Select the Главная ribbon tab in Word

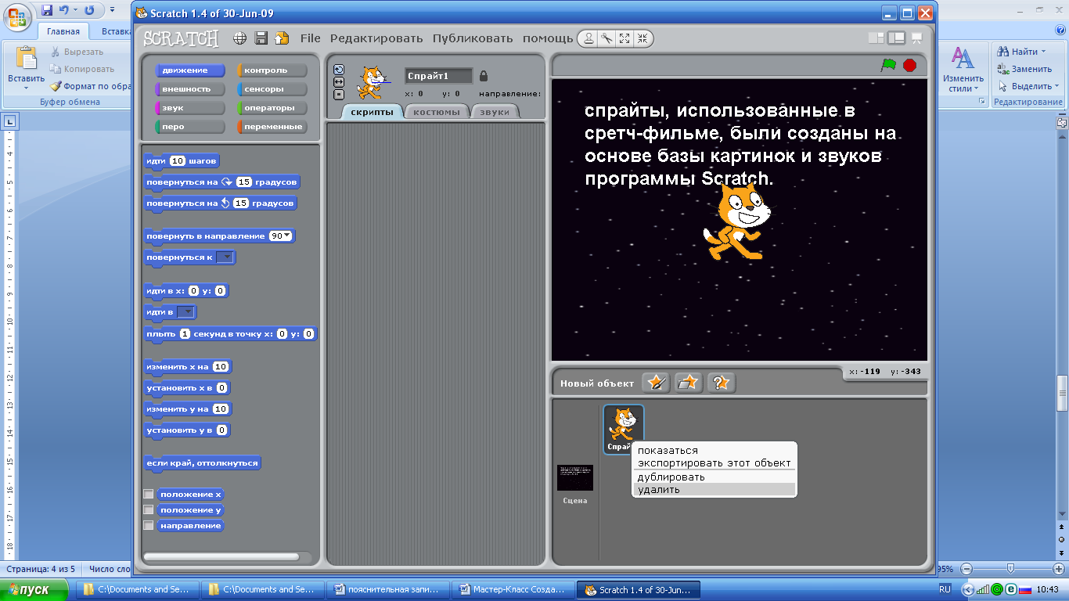pyautogui.click(x=63, y=31)
